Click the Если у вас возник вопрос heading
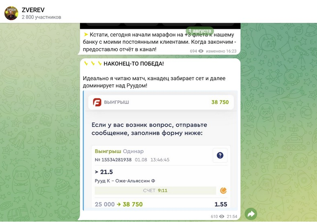Image resolution: width=317 pixels, height=222 pixels. click(150, 129)
